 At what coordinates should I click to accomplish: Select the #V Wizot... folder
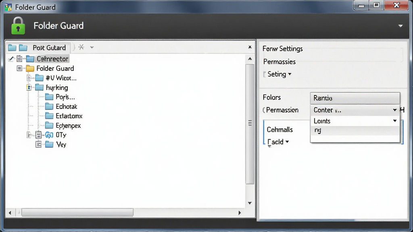61,78
